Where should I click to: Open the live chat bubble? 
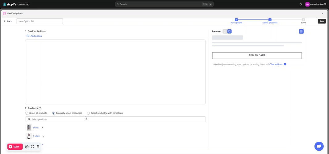[x=319, y=146]
